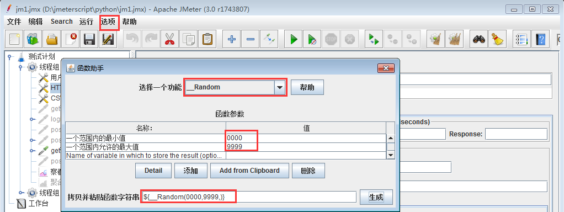Click the Close test plan icon
The width and height of the screenshot is (564, 212).
[70, 39]
